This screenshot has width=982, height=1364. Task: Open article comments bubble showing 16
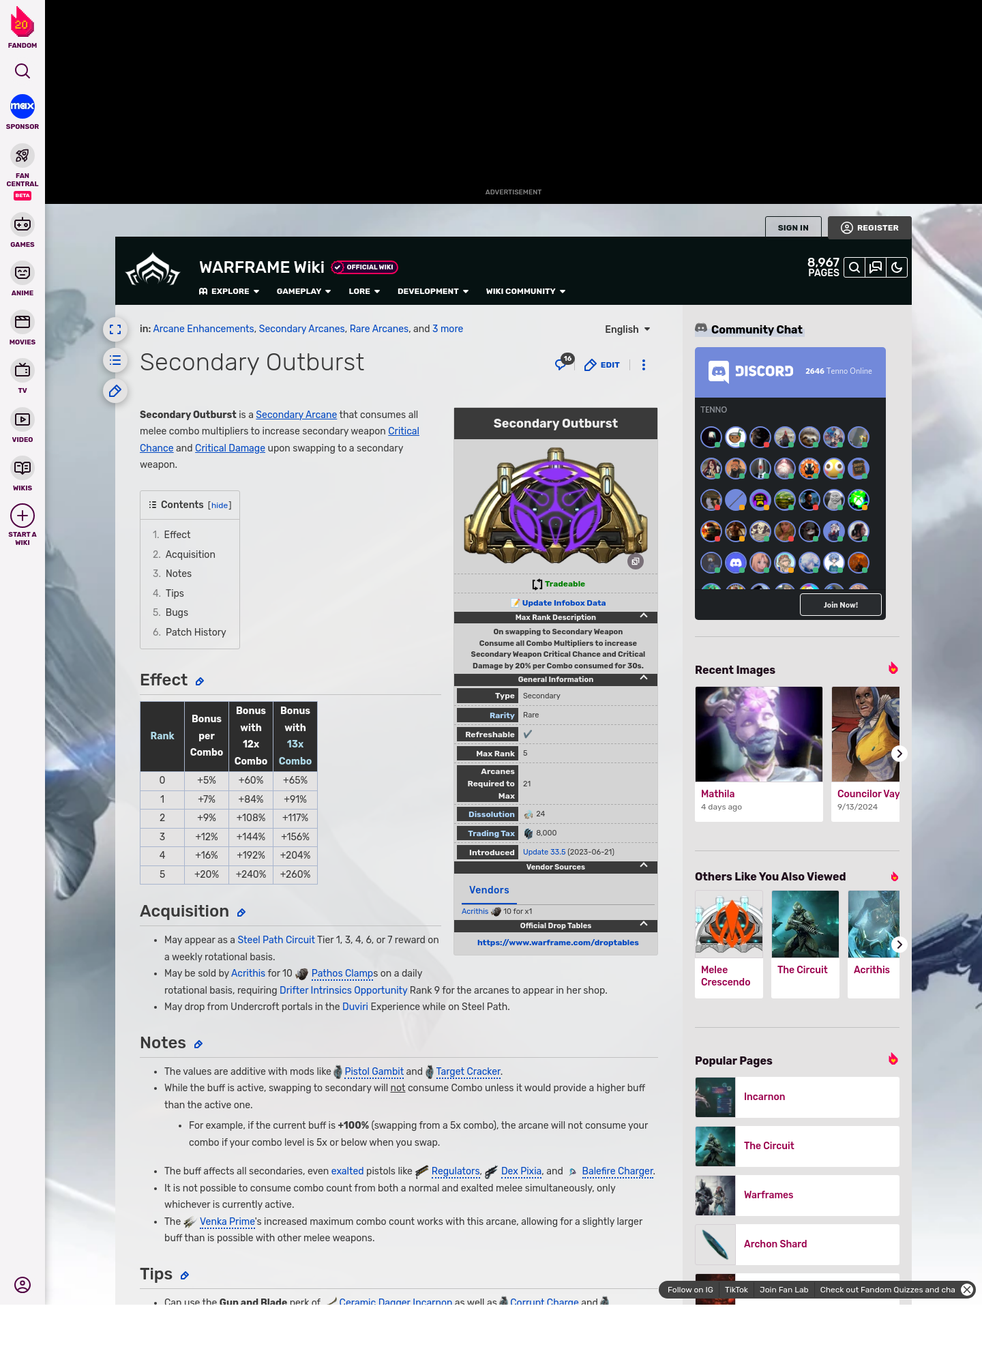point(563,363)
